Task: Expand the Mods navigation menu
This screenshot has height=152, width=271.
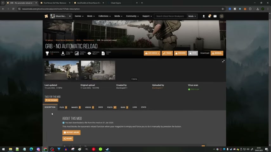Action: (91, 16)
